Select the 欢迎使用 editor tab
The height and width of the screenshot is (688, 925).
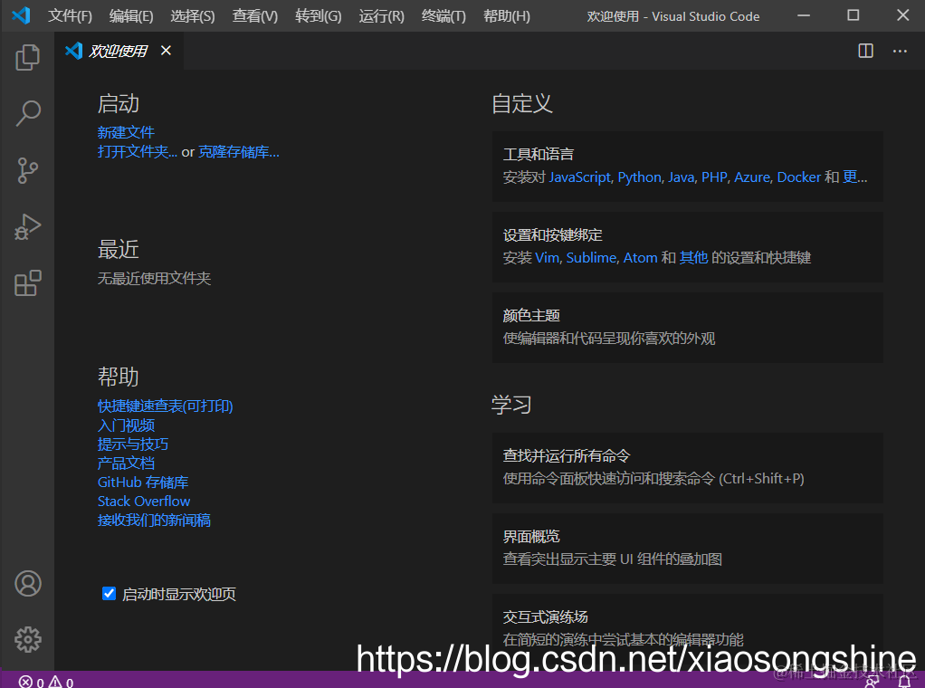[x=118, y=51]
